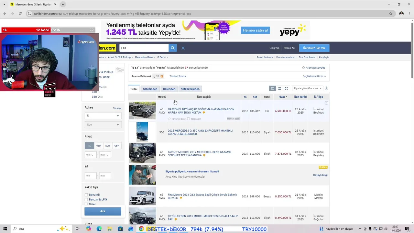Click the Giriş Yap link
This screenshot has height=233, width=414.
click(x=274, y=48)
